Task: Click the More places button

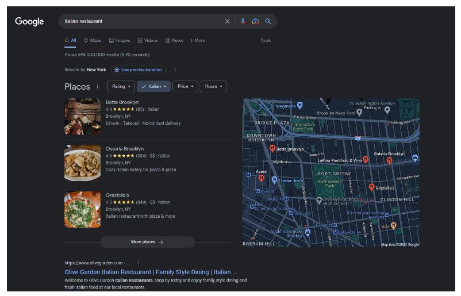Action: (x=147, y=242)
